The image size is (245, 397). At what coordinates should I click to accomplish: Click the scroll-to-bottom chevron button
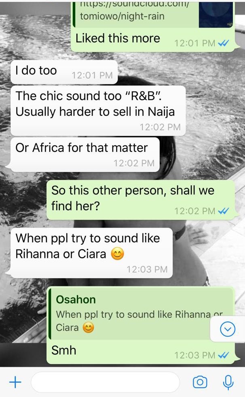[228, 329]
